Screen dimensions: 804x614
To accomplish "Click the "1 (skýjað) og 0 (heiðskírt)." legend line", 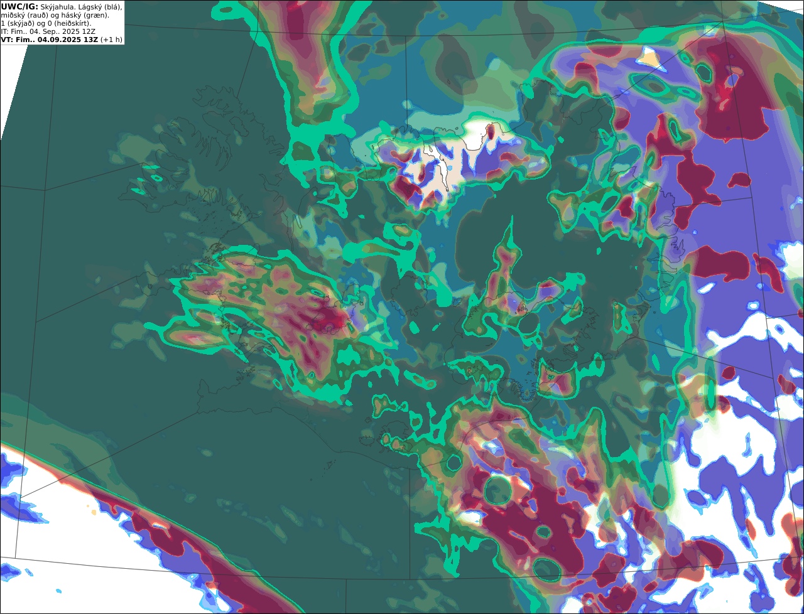I will pos(46,23).
